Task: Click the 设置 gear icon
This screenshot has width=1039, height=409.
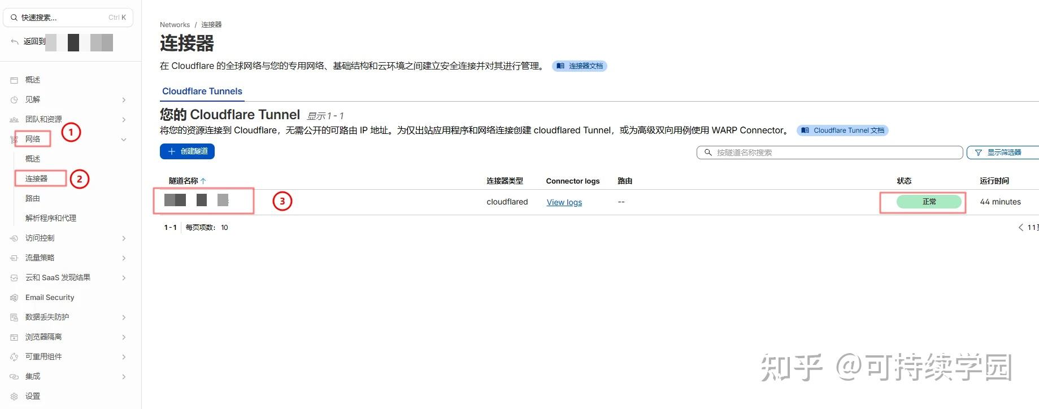Action: pos(14,397)
